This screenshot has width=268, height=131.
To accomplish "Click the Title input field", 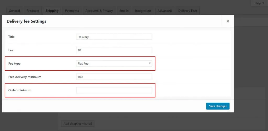I will [114, 37].
